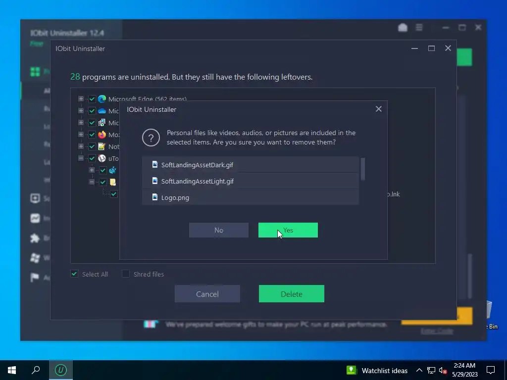Click the Notepad icon in the tree
The height and width of the screenshot is (380, 507).
pos(102,146)
